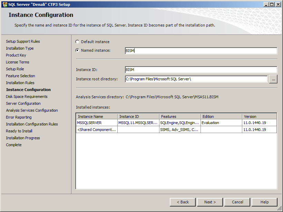Click the SSMS, Adv_SSMS features cell
Image resolution: width=283 pixels, height=212 pixels.
[180, 130]
